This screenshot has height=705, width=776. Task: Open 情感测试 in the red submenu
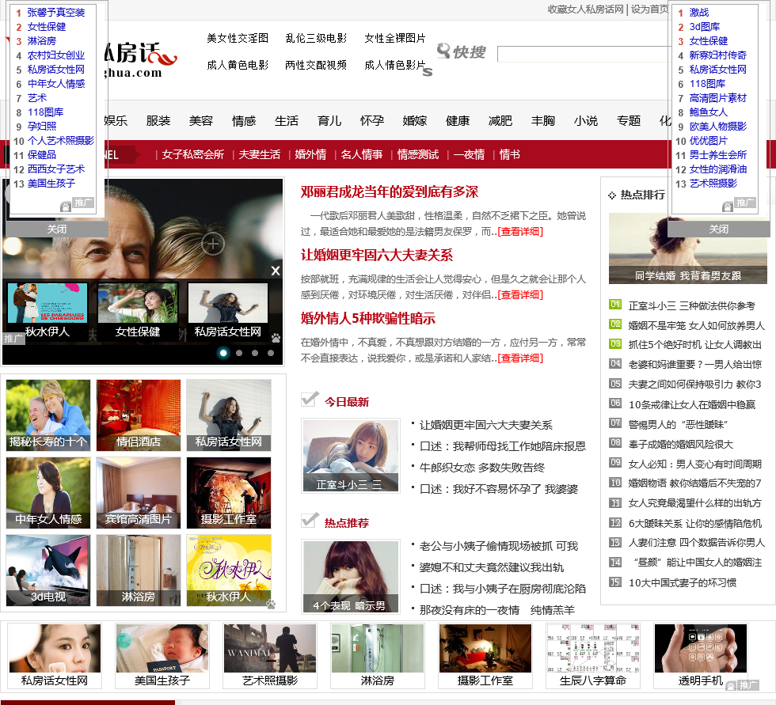tap(418, 155)
